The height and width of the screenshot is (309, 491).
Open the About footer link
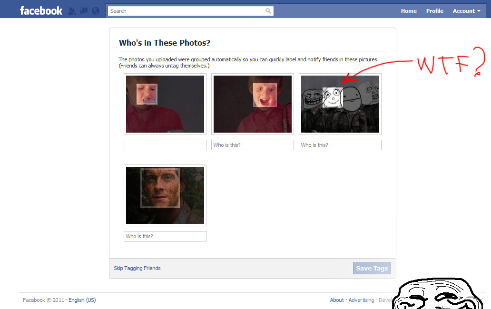coord(337,300)
